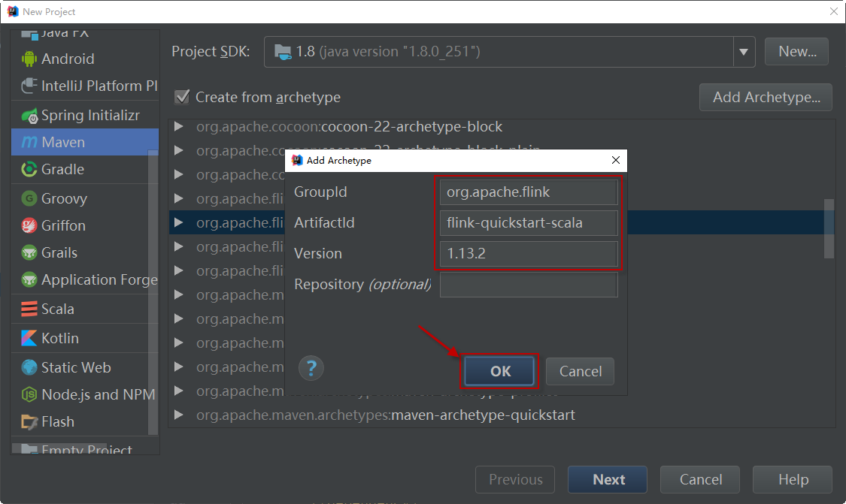
Task: Click the IntelliJ Platform Plugin icon
Action: tap(29, 86)
